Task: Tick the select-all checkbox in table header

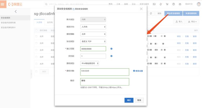Action: 36,31
